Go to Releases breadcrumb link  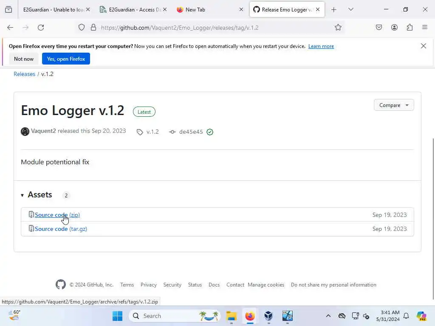[x=24, y=74]
